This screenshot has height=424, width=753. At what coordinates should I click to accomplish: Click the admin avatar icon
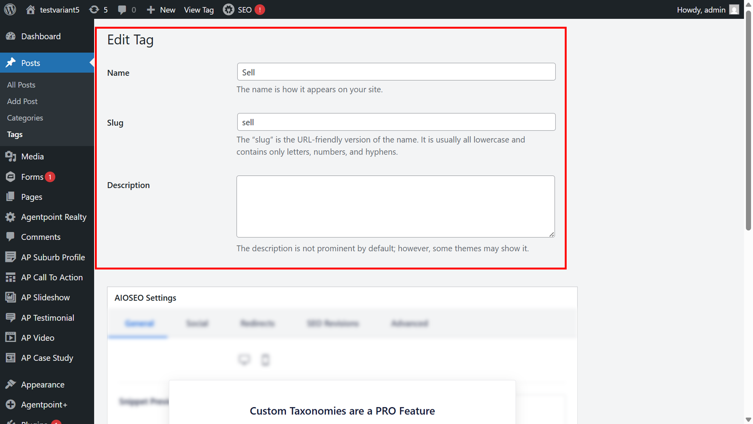(x=734, y=9)
